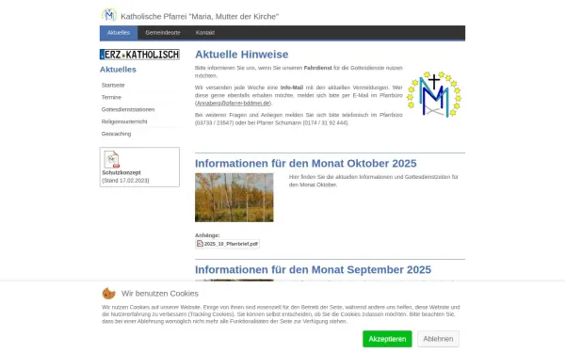Accept cookies with the Akzeptieren button

point(387,339)
